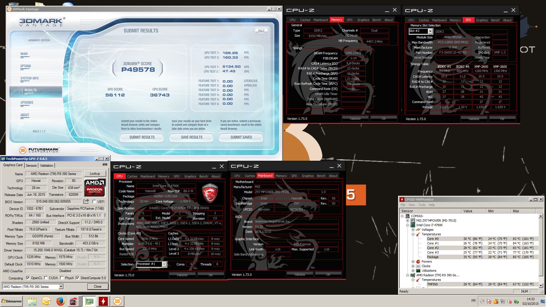Viewport: 546px width, 307px height.
Task: Switch to the Sensors tab in GPU-Z
Action: click(31, 165)
